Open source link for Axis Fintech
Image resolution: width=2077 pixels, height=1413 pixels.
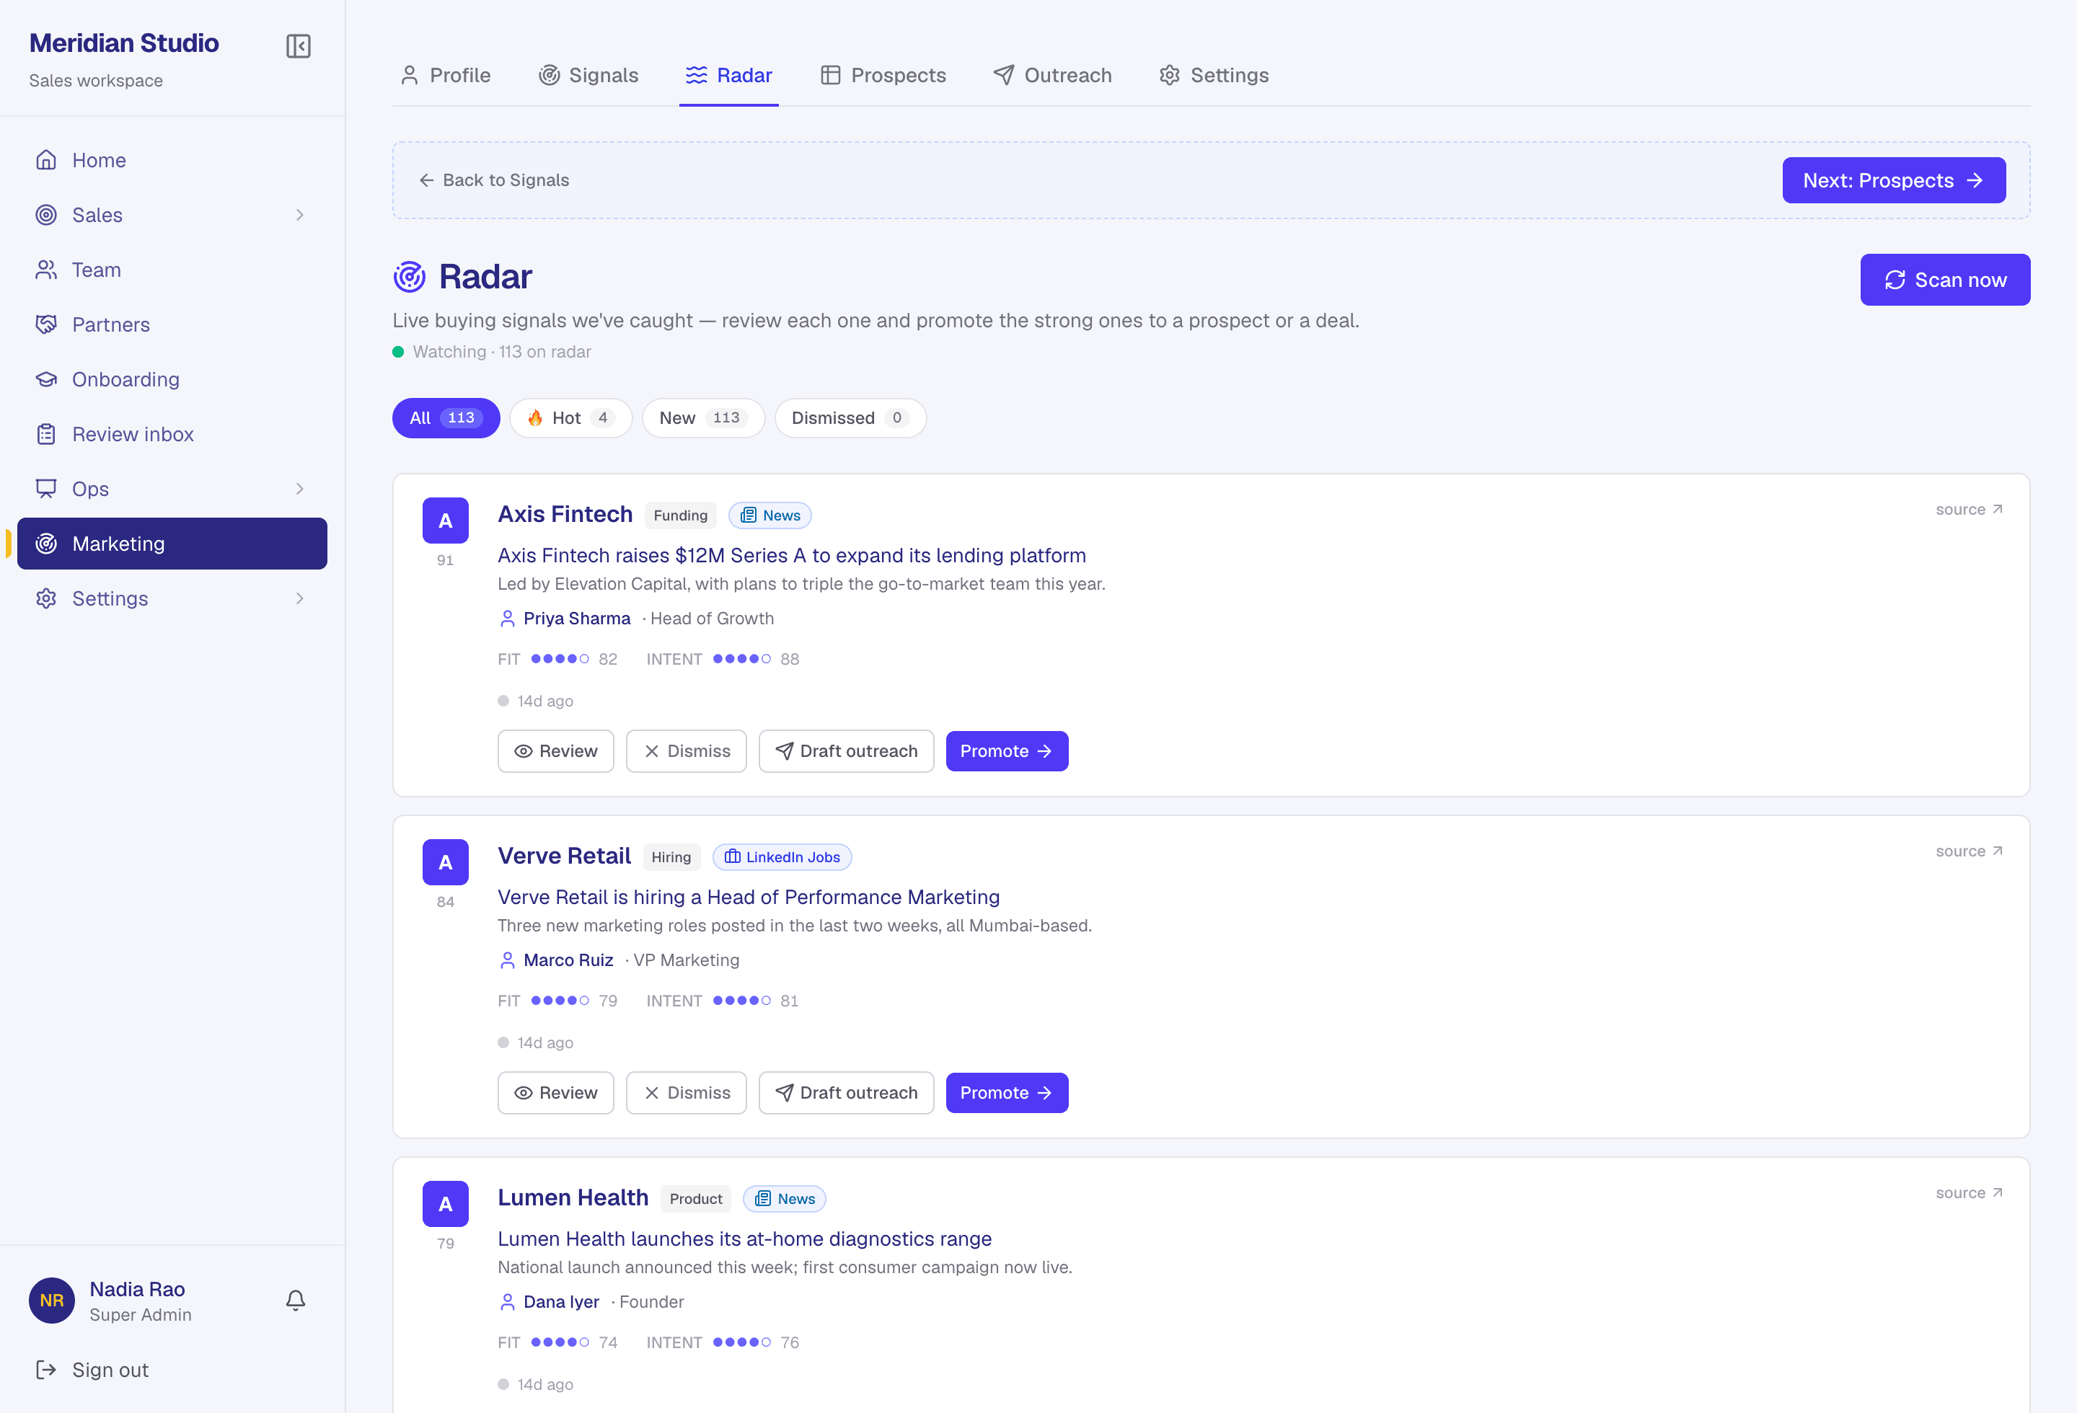click(1969, 509)
